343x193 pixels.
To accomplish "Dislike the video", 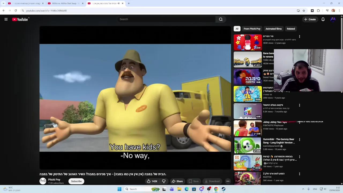I will (x=164, y=181).
